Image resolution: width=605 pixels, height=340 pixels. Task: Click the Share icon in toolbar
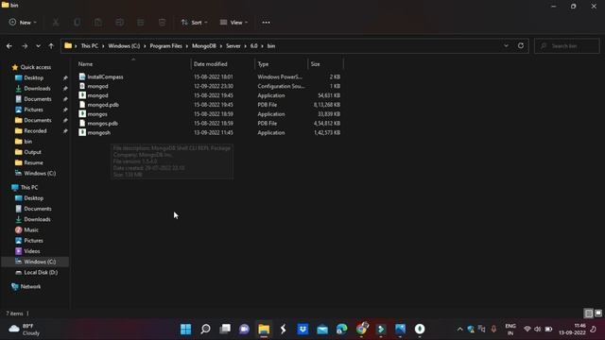(141, 23)
